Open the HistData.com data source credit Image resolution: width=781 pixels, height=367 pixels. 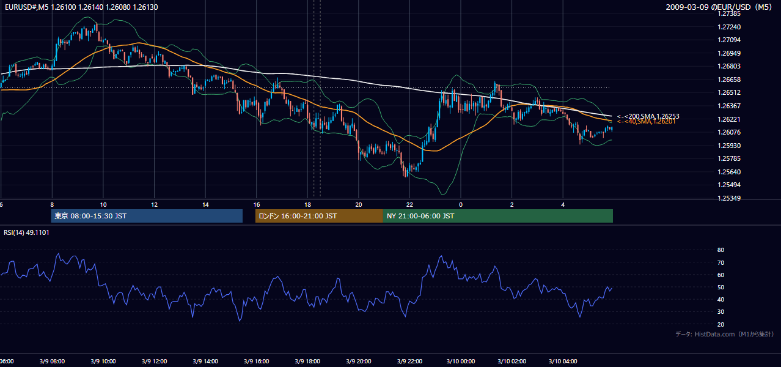pos(724,334)
